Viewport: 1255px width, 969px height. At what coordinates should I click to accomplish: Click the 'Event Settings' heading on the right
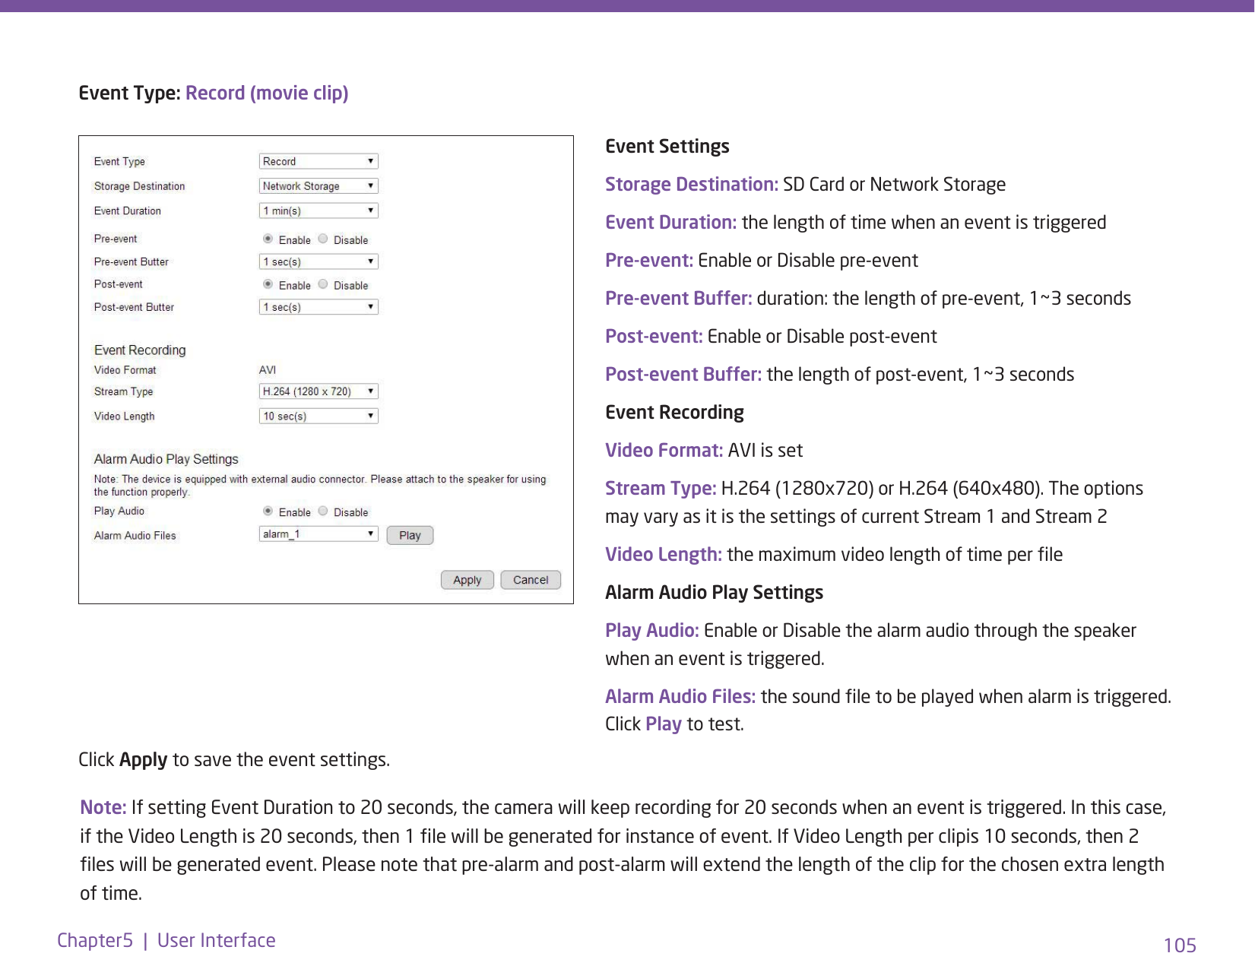pos(667,147)
